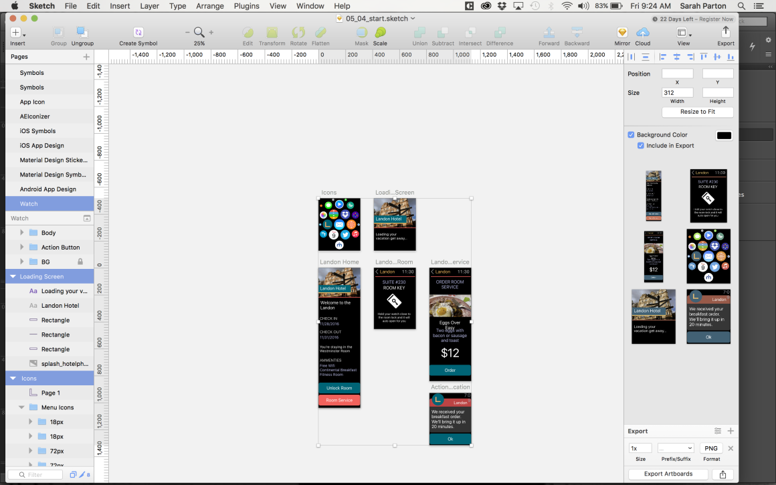Image resolution: width=776 pixels, height=485 pixels.
Task: Click the Group toolbar icon
Action: coord(58,33)
